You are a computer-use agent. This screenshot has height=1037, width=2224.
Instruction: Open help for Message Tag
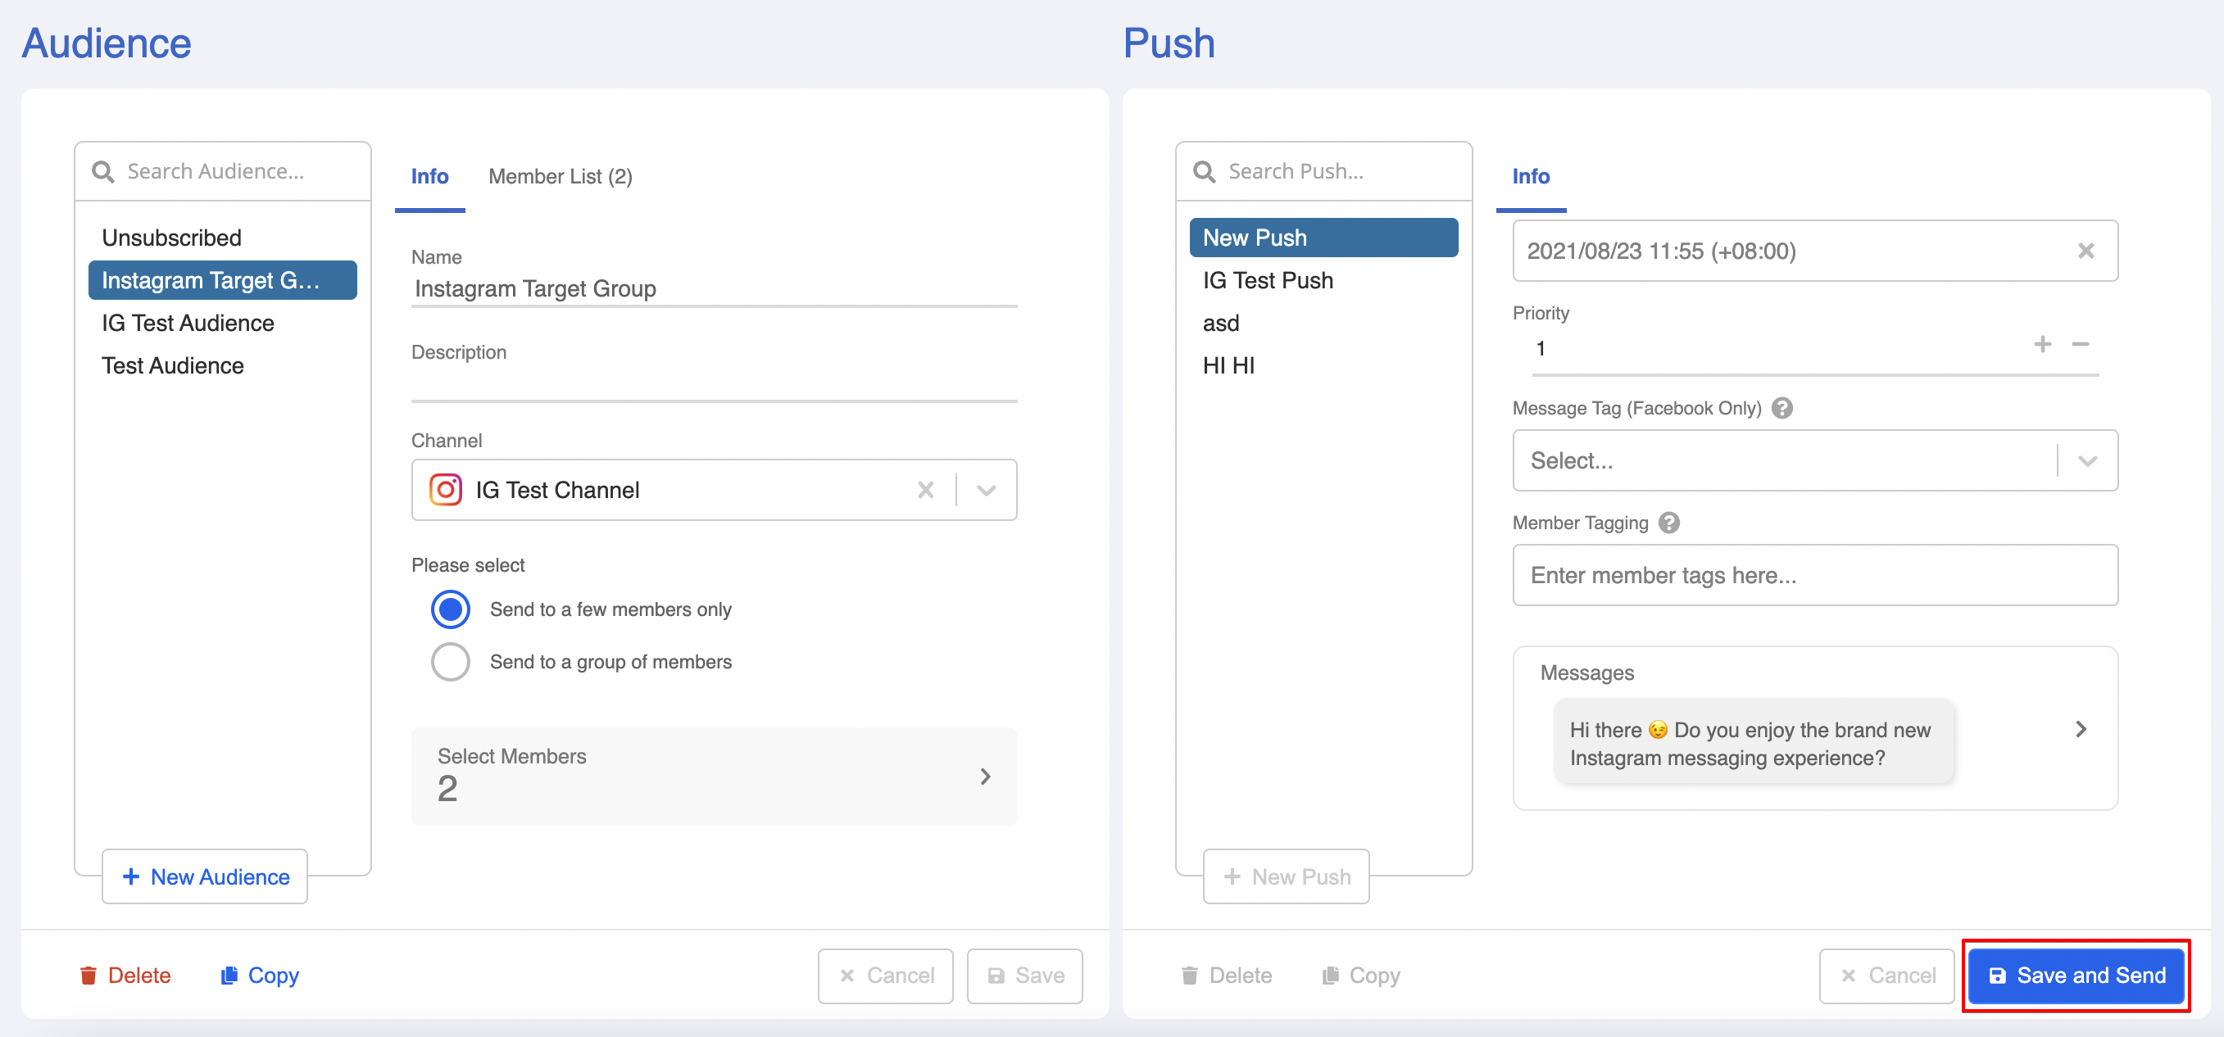click(1782, 408)
